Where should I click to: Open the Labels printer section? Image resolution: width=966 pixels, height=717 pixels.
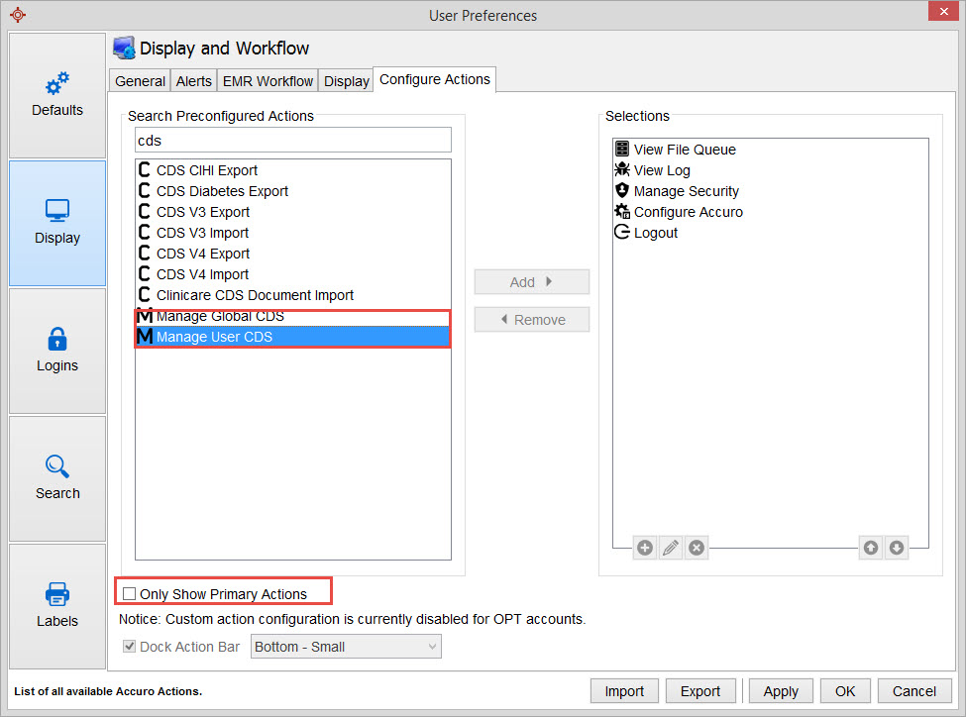pos(57,606)
